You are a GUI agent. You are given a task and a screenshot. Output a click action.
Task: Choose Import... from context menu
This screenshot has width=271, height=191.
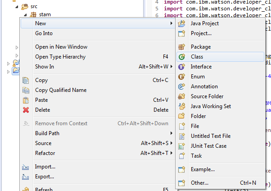tap(45, 167)
